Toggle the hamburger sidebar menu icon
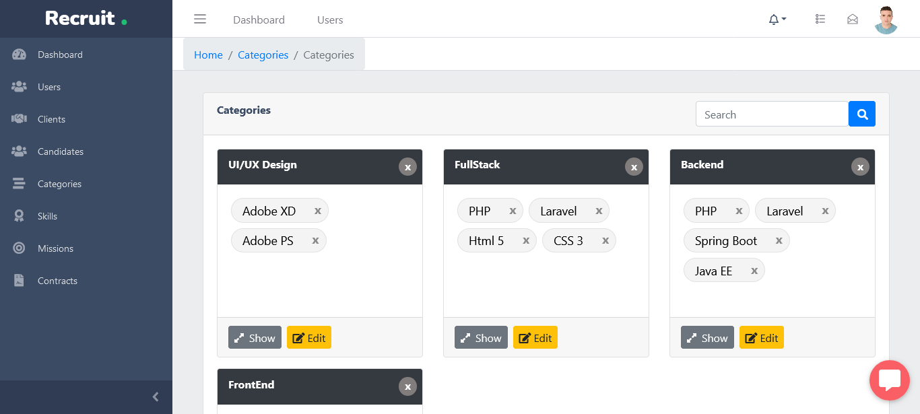920x414 pixels. coord(200,19)
